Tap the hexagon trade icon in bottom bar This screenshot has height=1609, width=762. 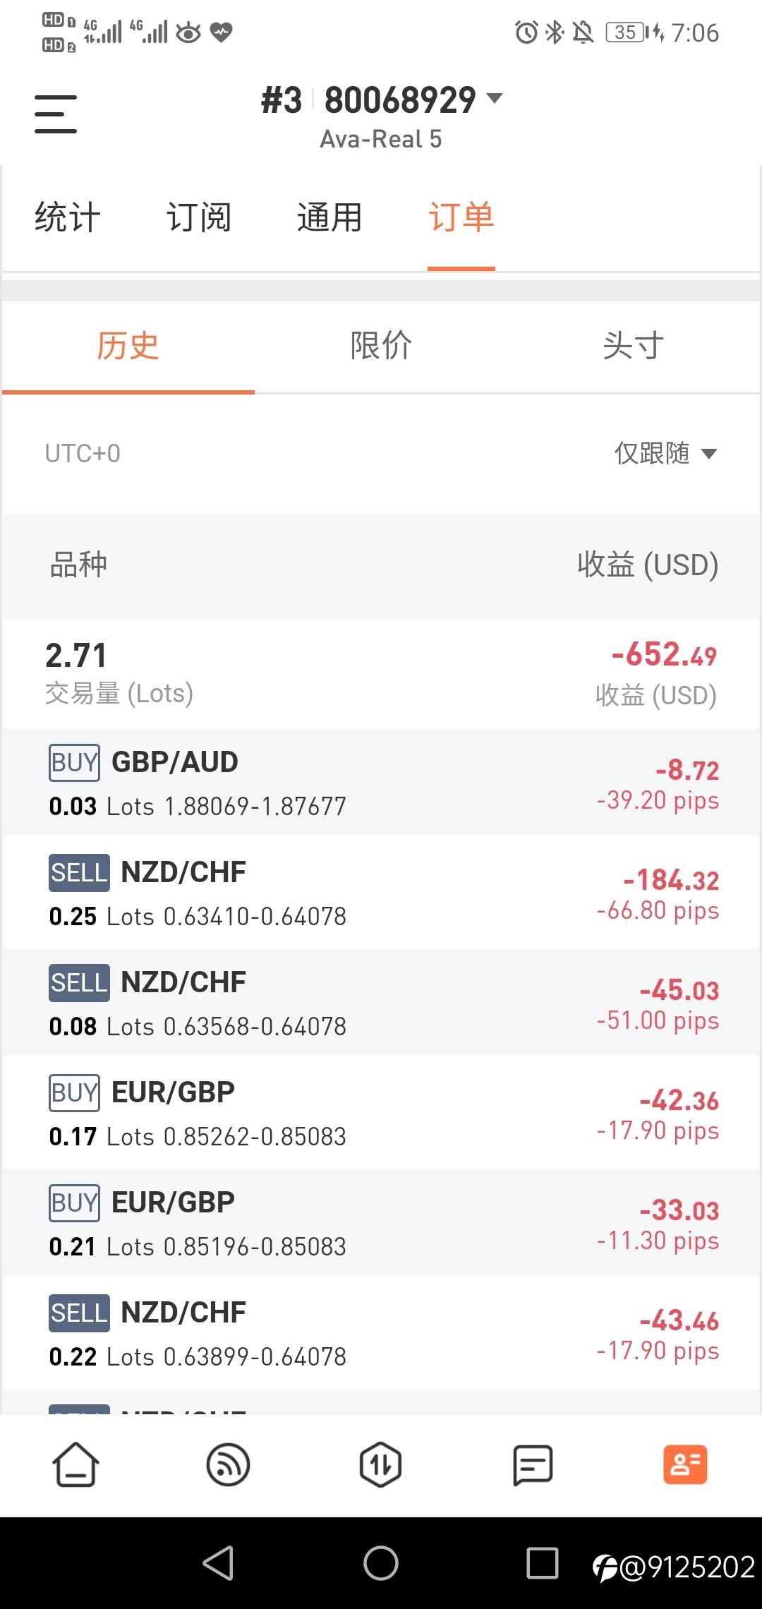point(380,1465)
